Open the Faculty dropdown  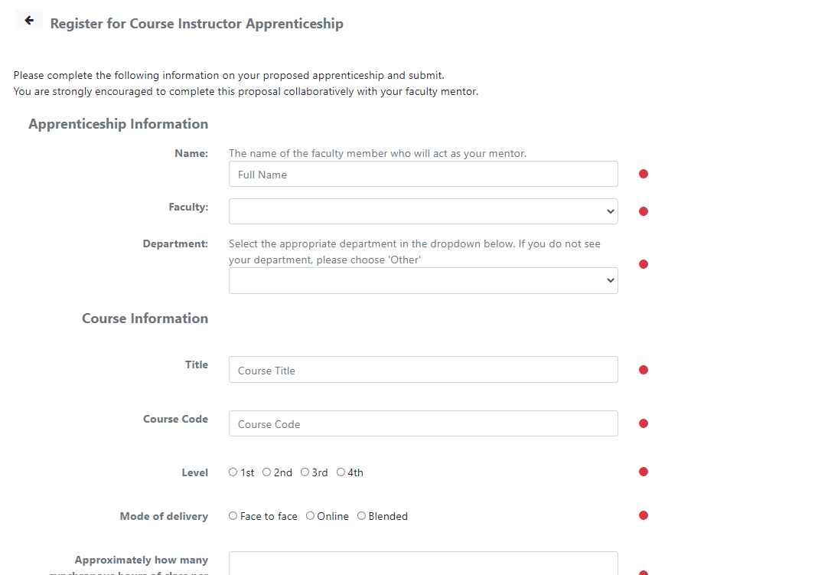coord(423,211)
